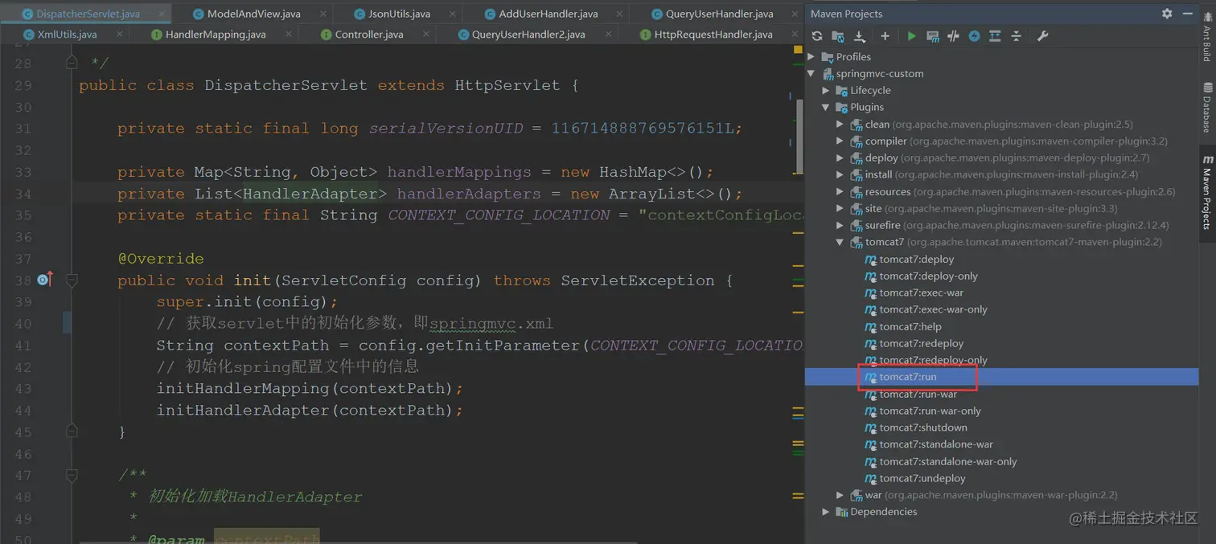The image size is (1216, 544).
Task: Expand the site plugin node
Action: [840, 209]
